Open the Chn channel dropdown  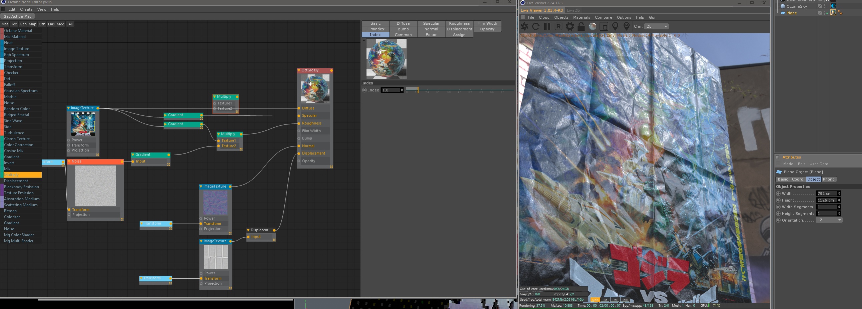[656, 26]
